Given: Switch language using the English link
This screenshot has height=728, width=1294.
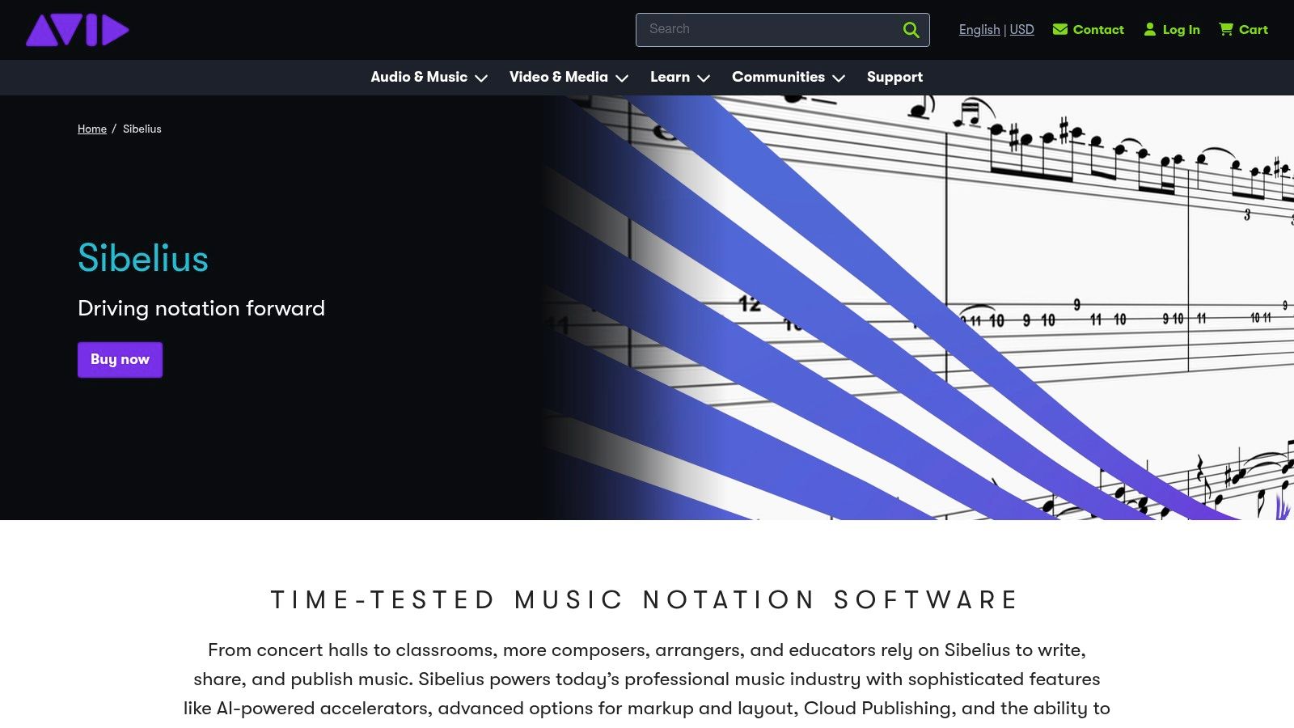Looking at the screenshot, I should (x=979, y=29).
